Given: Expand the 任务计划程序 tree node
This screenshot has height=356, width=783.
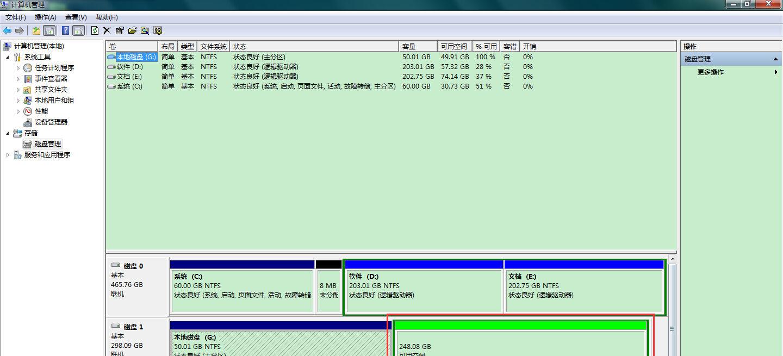Looking at the screenshot, I should (18, 68).
